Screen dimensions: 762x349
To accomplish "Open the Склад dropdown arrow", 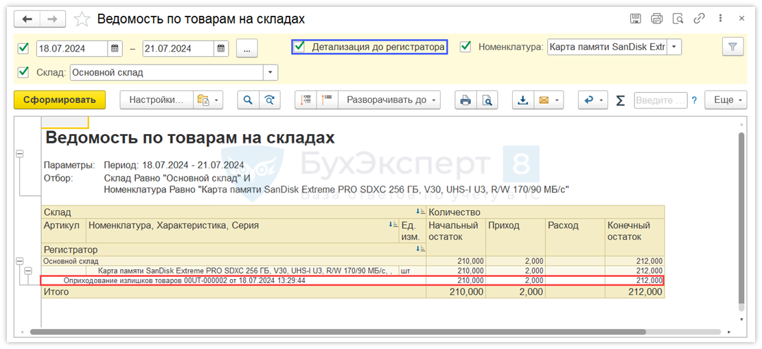I will [x=270, y=73].
